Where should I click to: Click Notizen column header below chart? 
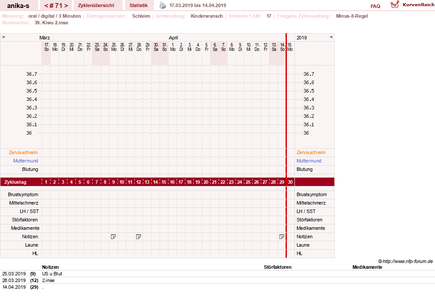[50, 267]
